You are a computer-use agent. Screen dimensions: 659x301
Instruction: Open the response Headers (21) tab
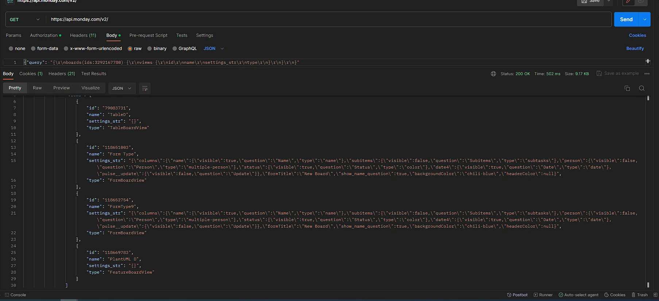(62, 74)
